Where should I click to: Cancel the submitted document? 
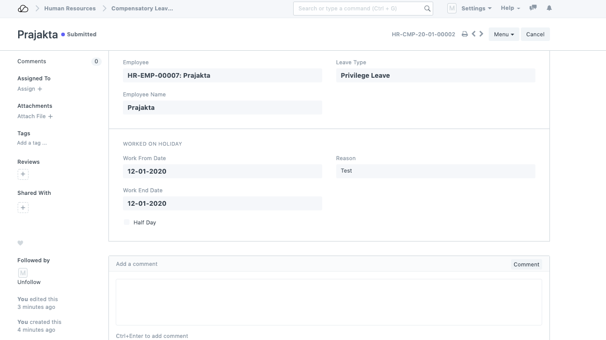[535, 34]
